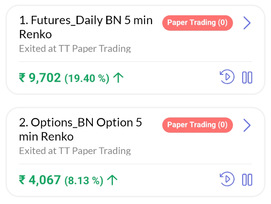Expand Futures_Daily BN strategy details chevron
Screen dimensions: 271x204
247,23
